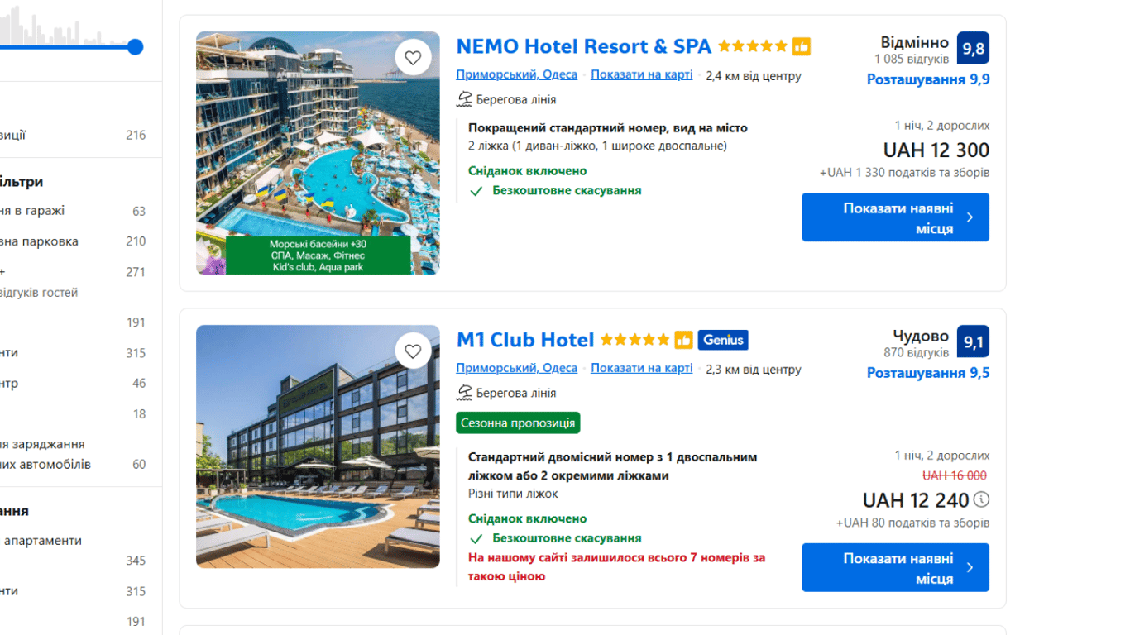Open the info icon next to UAH 12 240

[x=981, y=499]
